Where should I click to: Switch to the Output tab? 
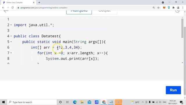point(104,12)
